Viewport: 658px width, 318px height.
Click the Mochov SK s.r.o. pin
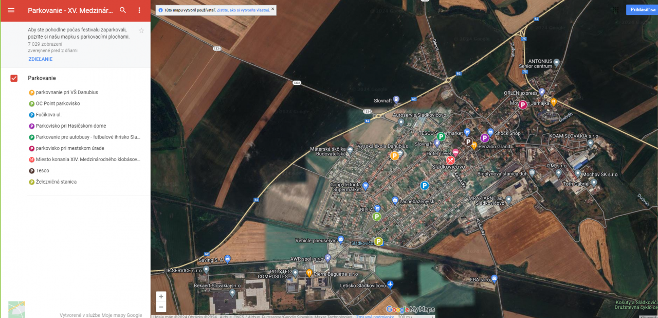click(578, 173)
